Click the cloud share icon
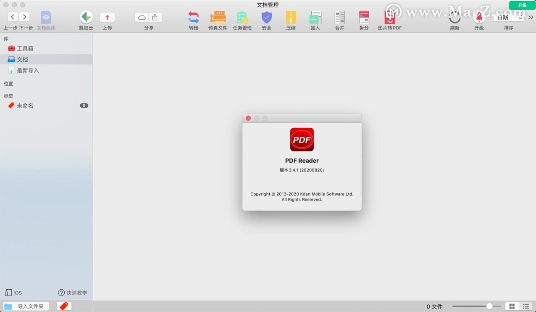Screen dimensions: 536x312 (x=142, y=17)
